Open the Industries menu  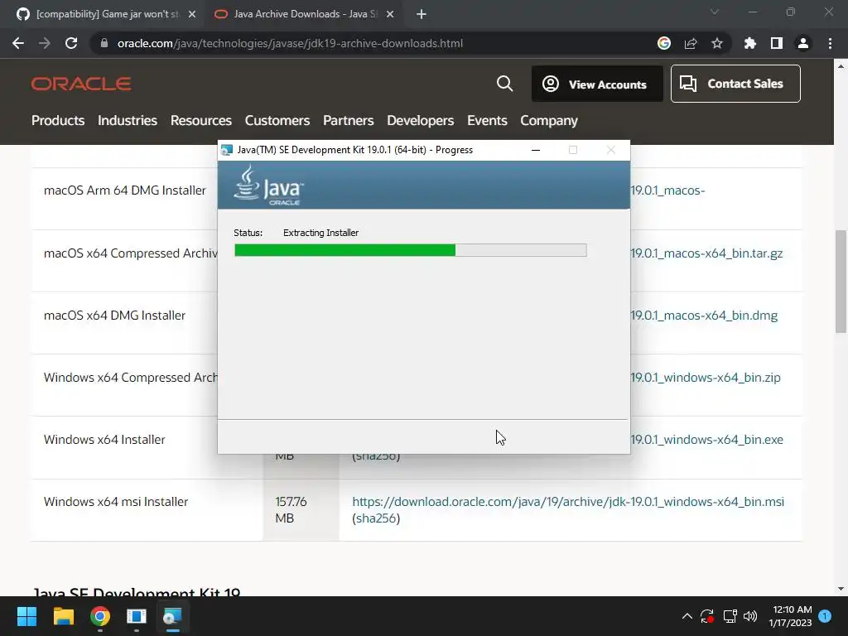click(x=128, y=120)
